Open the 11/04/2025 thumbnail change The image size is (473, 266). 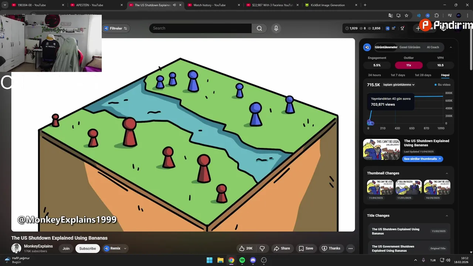(x=380, y=187)
